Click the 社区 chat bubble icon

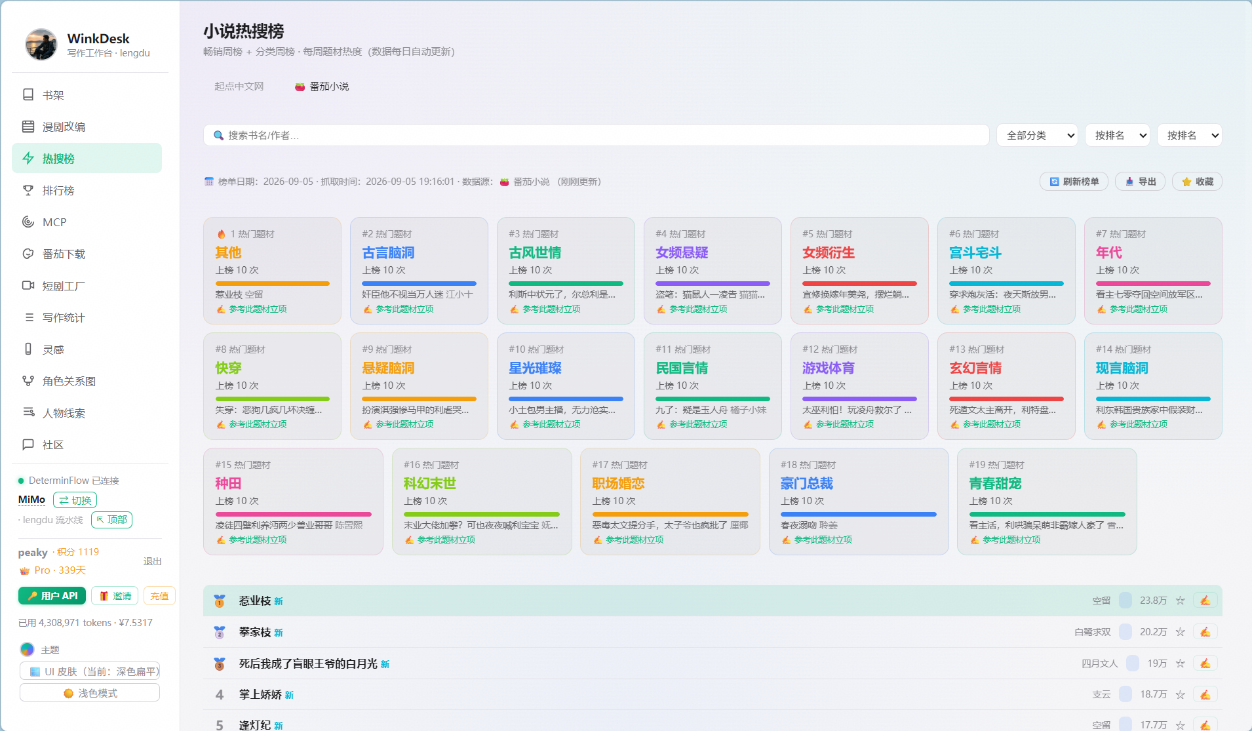28,445
